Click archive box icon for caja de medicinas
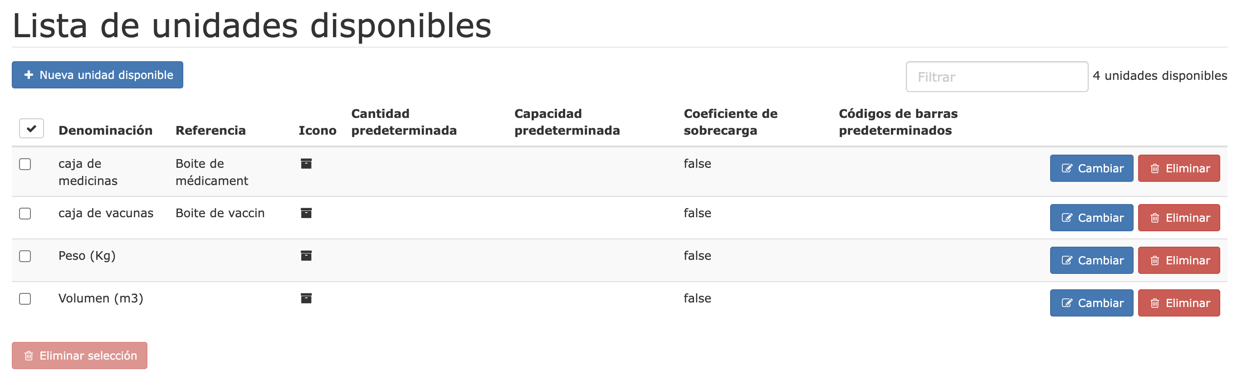 306,164
